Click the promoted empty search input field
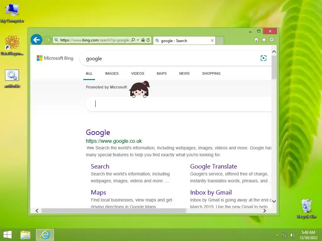 tap(179, 104)
